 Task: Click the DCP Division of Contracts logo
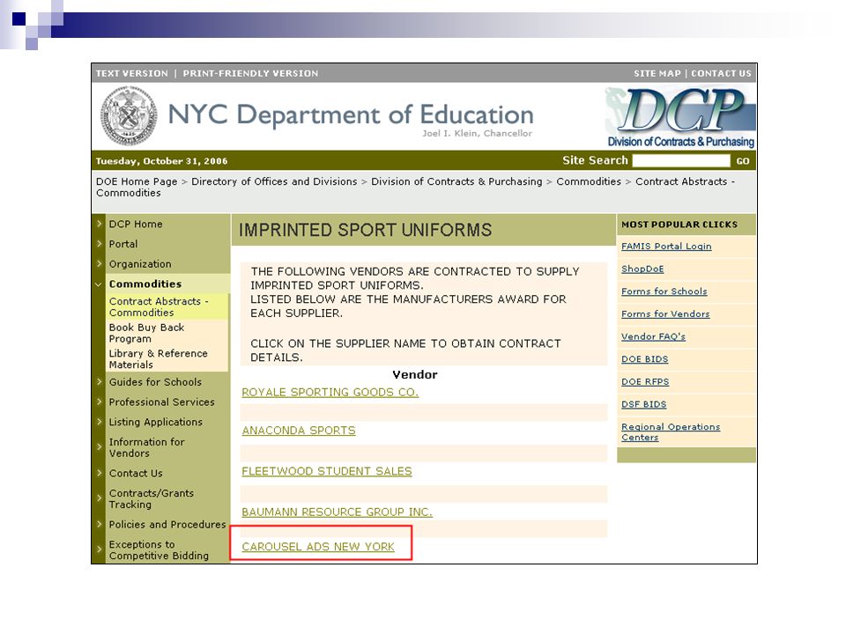[679, 117]
